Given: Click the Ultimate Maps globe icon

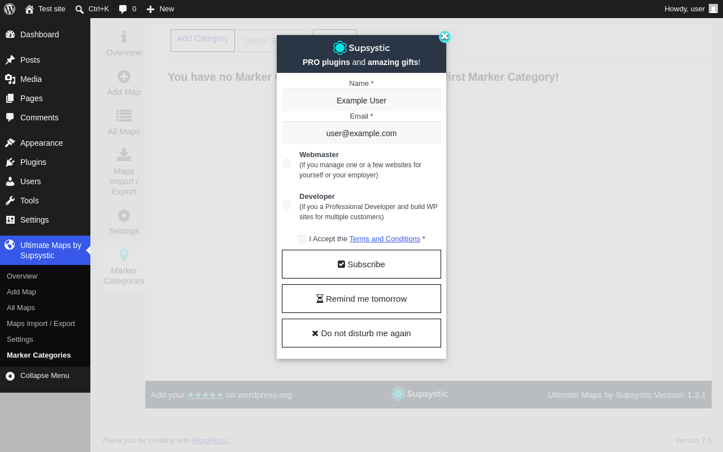Looking at the screenshot, I should pyautogui.click(x=10, y=245).
